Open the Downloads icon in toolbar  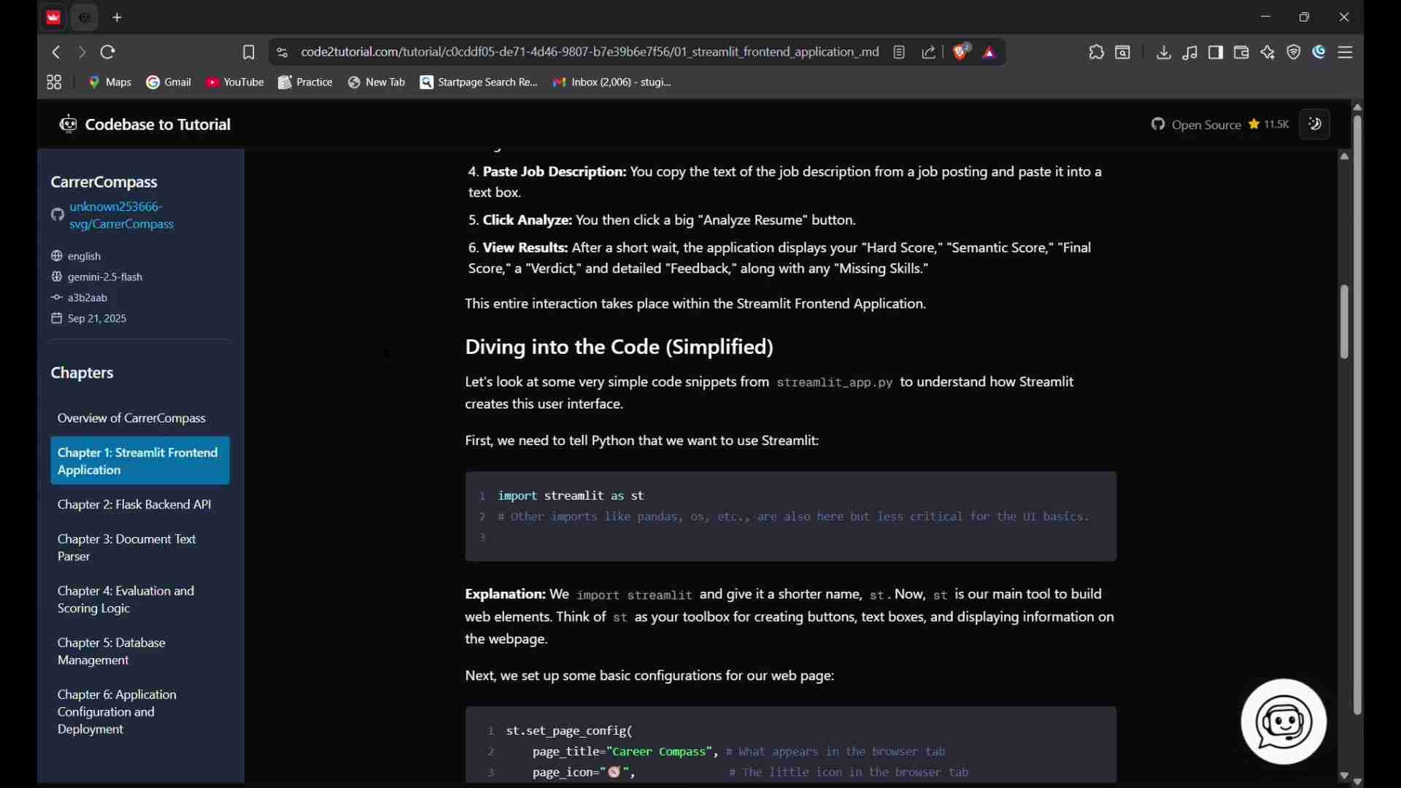(1165, 53)
